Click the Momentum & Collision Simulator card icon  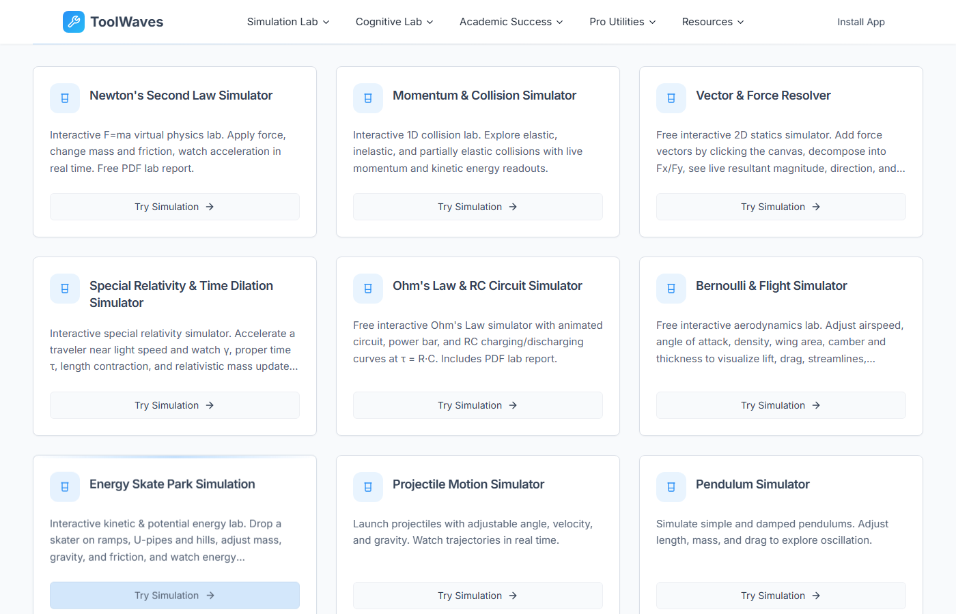[368, 98]
